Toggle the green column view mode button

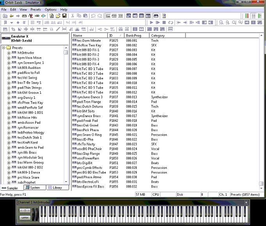coord(260,16)
